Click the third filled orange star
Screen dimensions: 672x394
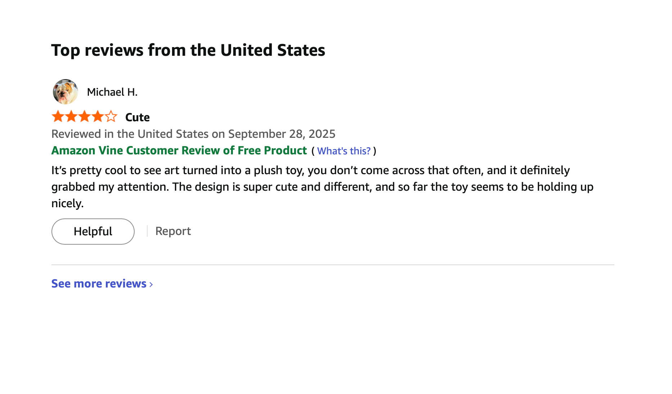tap(85, 117)
